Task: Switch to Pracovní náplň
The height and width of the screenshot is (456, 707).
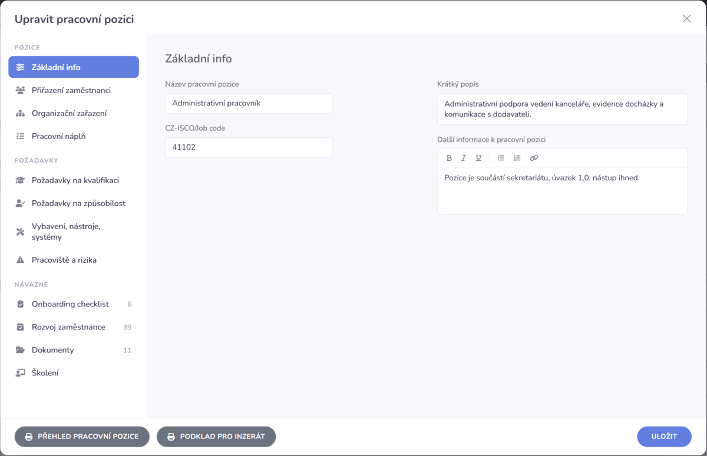Action: 74,136
